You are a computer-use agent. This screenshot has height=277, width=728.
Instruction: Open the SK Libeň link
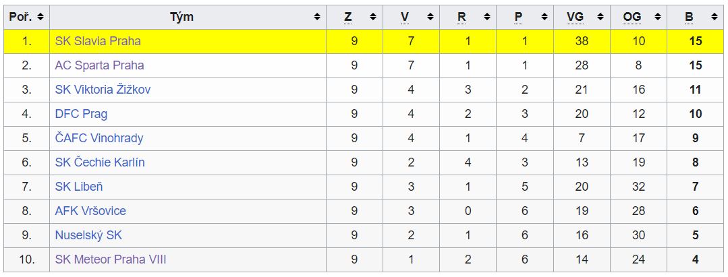tap(79, 187)
